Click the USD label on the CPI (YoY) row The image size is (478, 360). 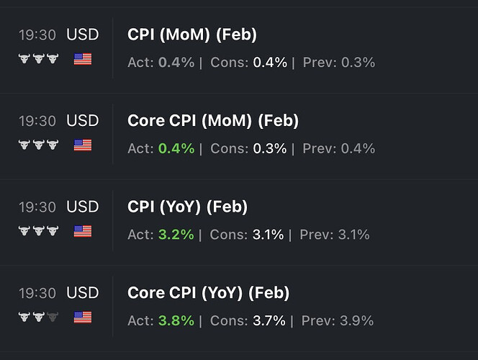[83, 207]
